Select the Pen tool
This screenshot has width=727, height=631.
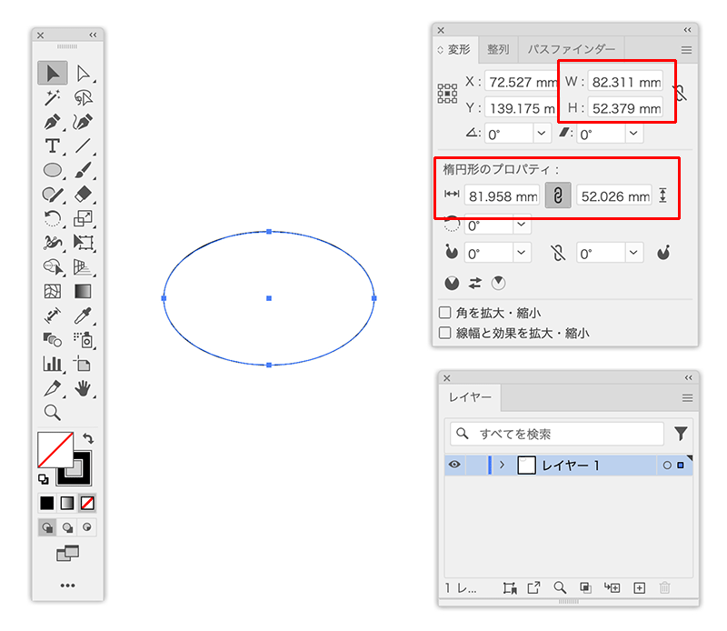pyautogui.click(x=52, y=122)
